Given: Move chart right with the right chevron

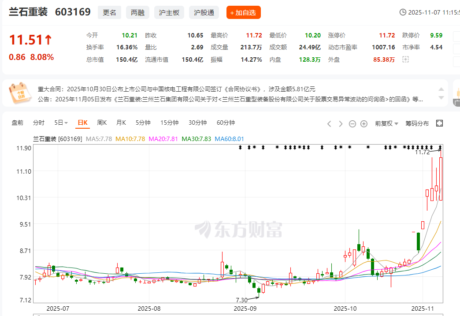Looking at the screenshot, I should pyautogui.click(x=341, y=124).
